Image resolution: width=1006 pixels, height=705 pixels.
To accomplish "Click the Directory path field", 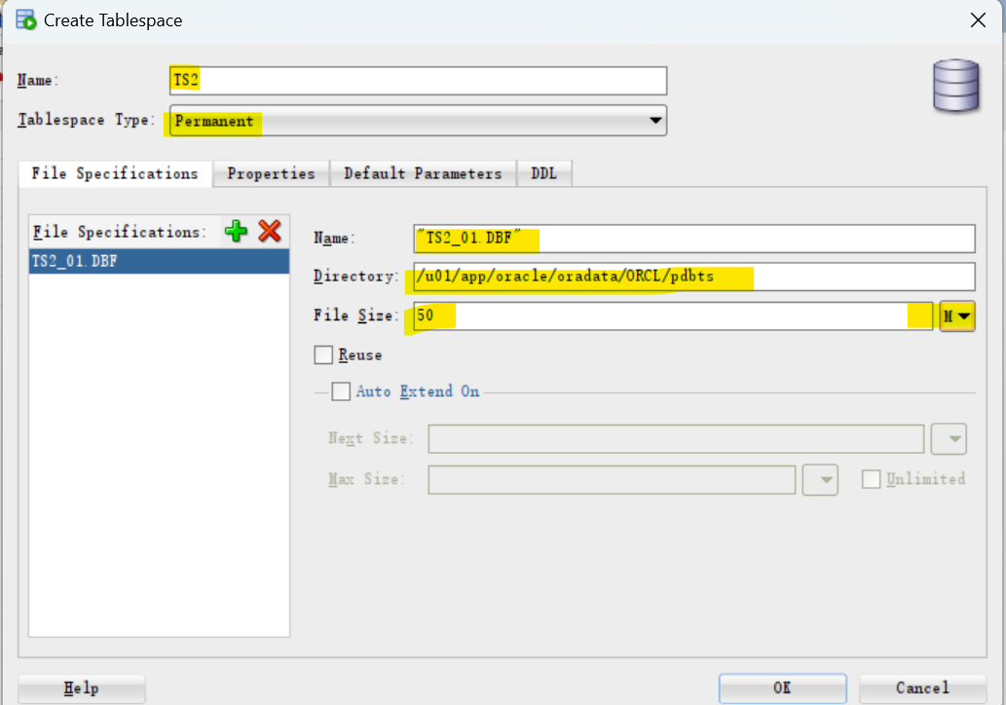I will pyautogui.click(x=694, y=277).
